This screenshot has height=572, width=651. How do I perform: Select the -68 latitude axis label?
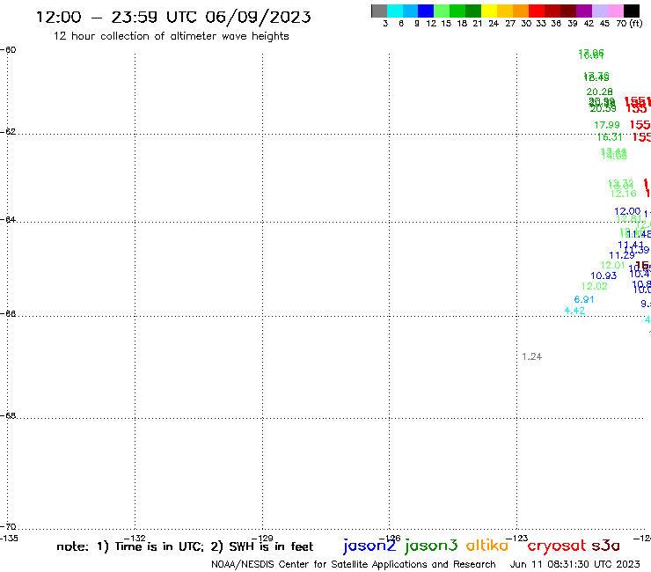point(8,416)
